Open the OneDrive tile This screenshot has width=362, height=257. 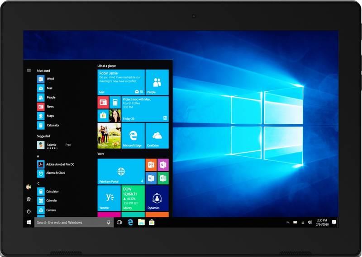pyautogui.click(x=157, y=136)
